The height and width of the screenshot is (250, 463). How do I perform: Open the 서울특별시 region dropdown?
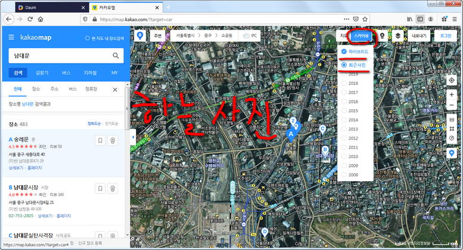point(185,36)
